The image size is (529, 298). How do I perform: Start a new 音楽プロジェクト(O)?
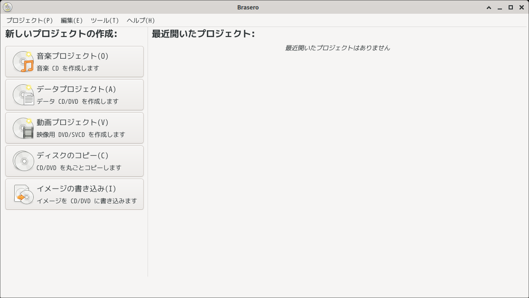(74, 62)
